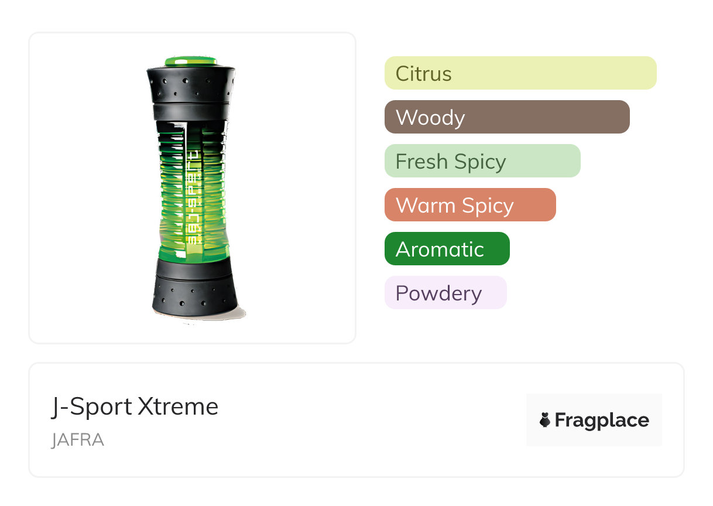Click the bottle's upper black perforated collar
This screenshot has height=506, width=713.
[191, 85]
